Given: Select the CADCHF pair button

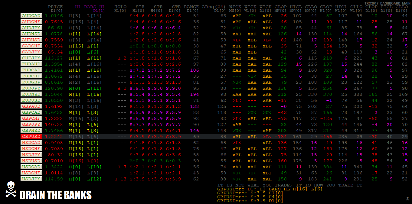Looking at the screenshot, I should click(x=31, y=46).
